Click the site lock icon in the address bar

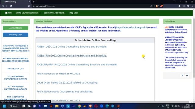pyautogui.click(x=34, y=6)
